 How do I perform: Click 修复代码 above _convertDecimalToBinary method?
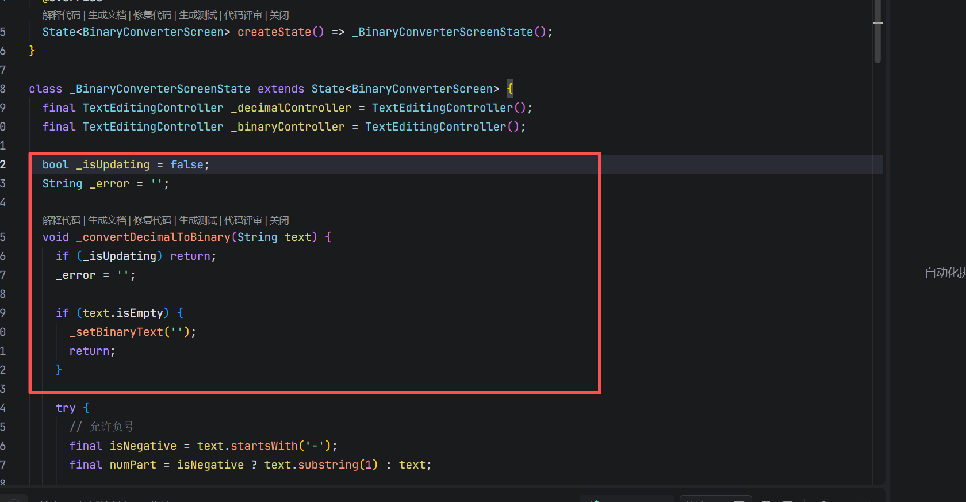pyautogui.click(x=152, y=220)
